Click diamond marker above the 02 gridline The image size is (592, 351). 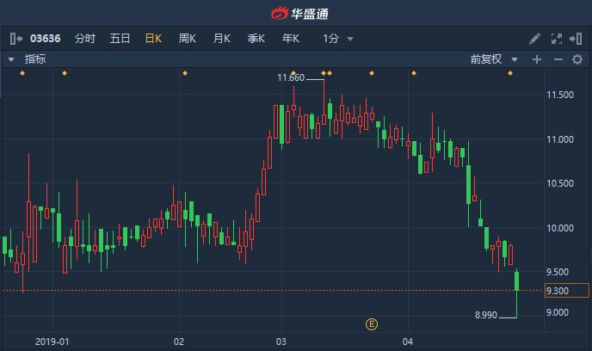185,73
